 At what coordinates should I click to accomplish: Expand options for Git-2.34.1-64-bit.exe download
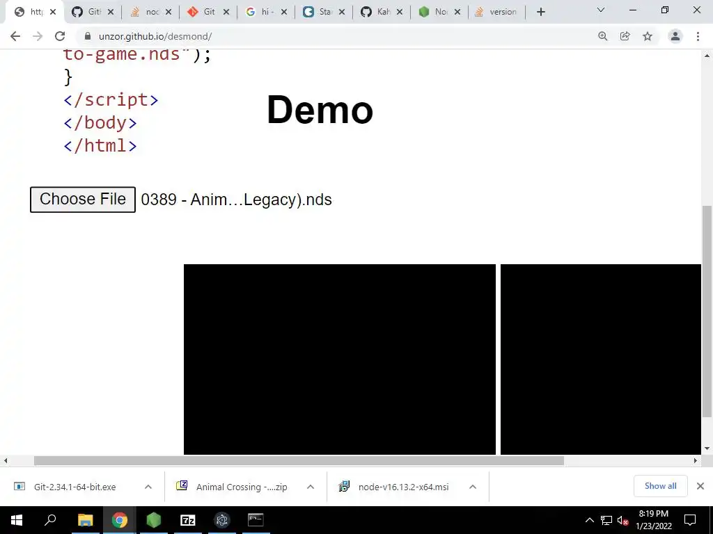point(148,487)
